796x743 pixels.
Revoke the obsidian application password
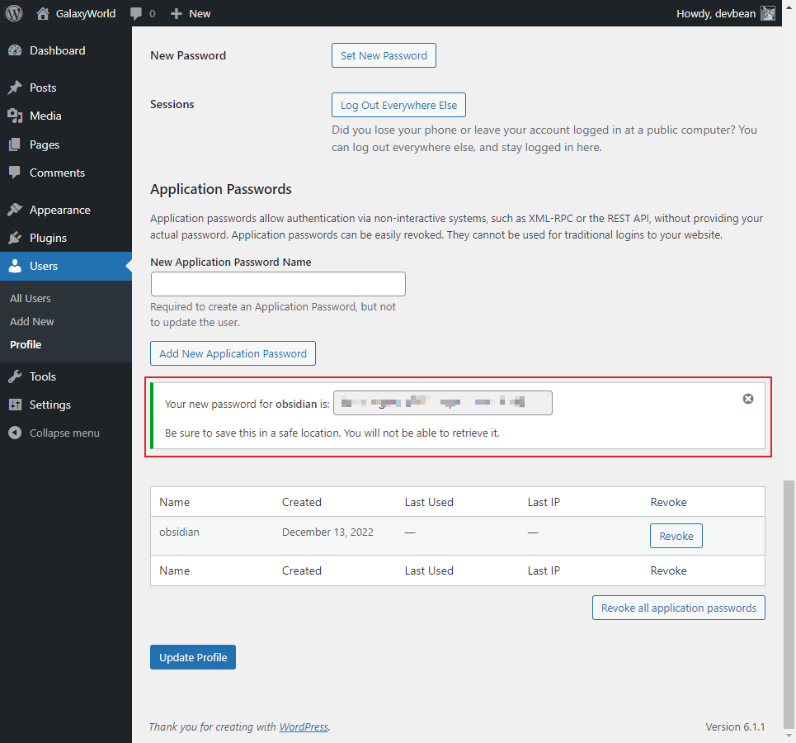click(x=676, y=536)
